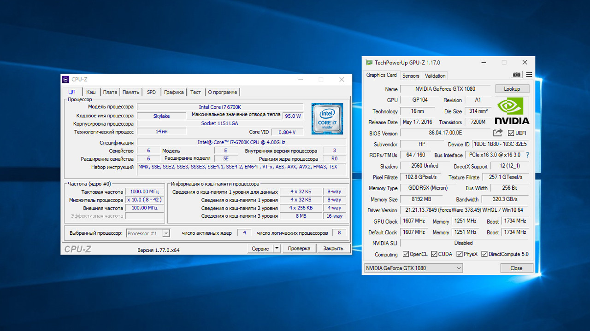
Task: Open the arrow dropdown beside Сервис
Action: click(x=277, y=249)
